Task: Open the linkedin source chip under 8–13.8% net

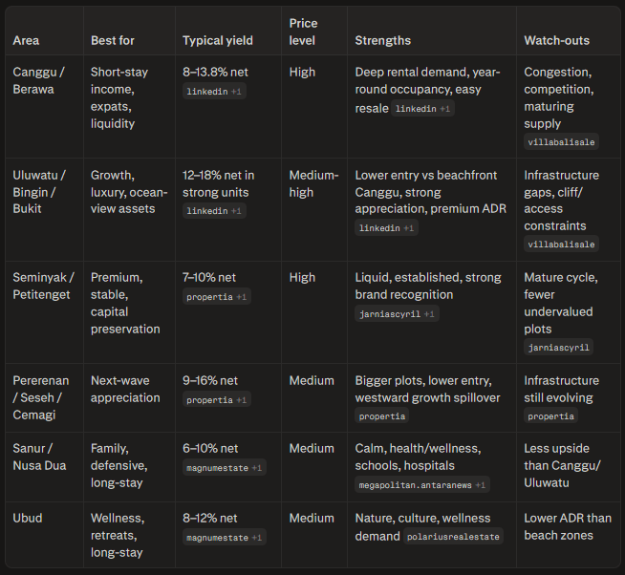Action: (214, 92)
